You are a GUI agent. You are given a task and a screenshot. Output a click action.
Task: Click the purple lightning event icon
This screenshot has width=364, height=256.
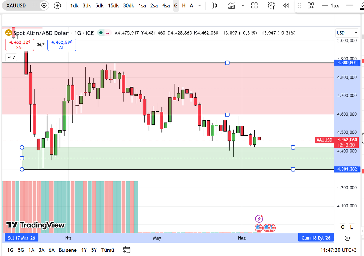pyautogui.click(x=259, y=218)
